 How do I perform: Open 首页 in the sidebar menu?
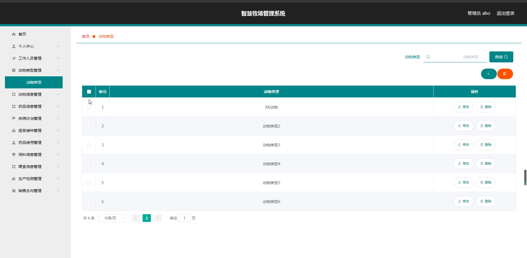(x=34, y=34)
